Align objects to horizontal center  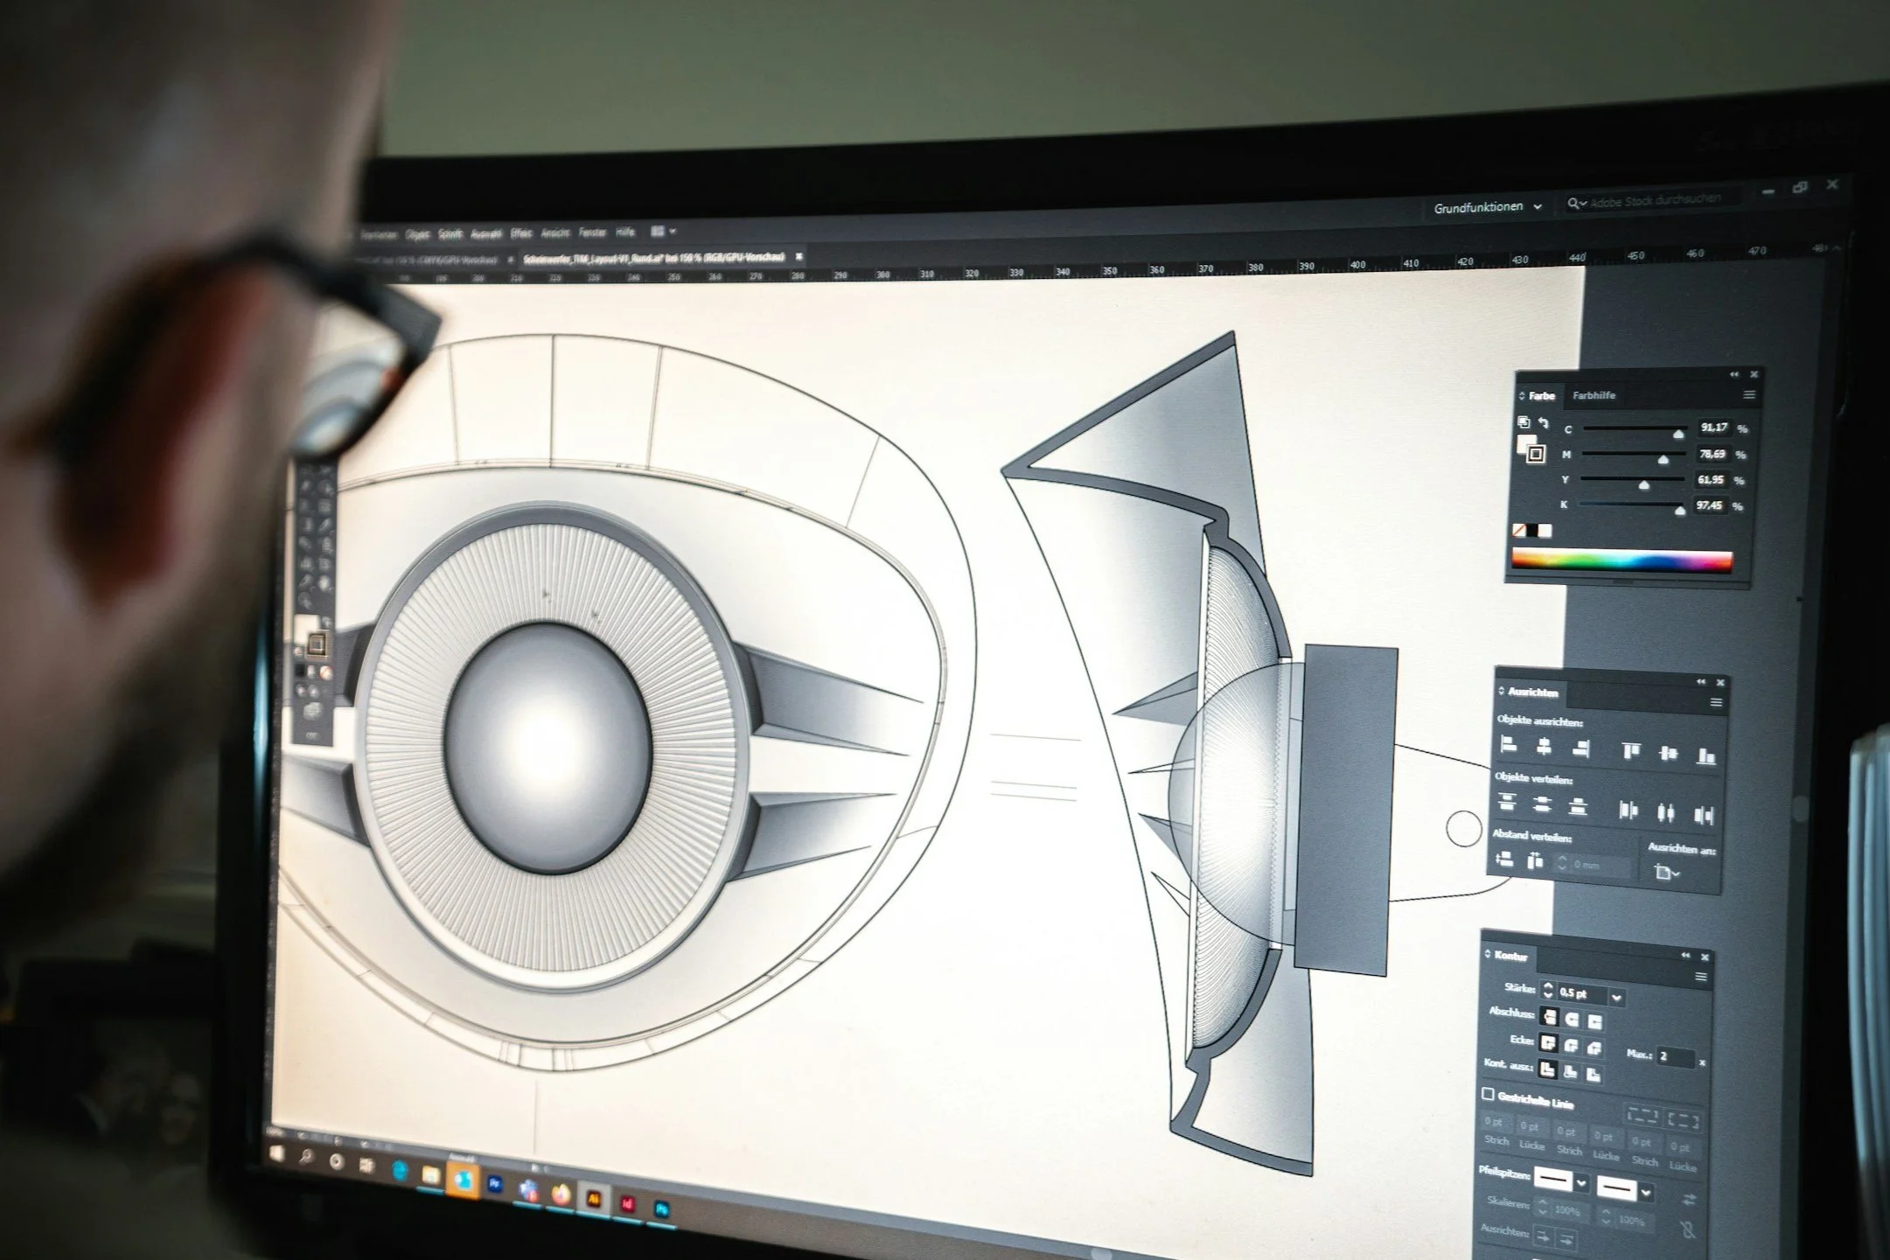pos(1544,747)
